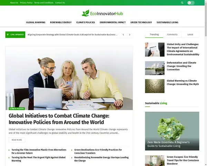
Task: Open the Turning the Tide article link
Action: tap(39, 151)
